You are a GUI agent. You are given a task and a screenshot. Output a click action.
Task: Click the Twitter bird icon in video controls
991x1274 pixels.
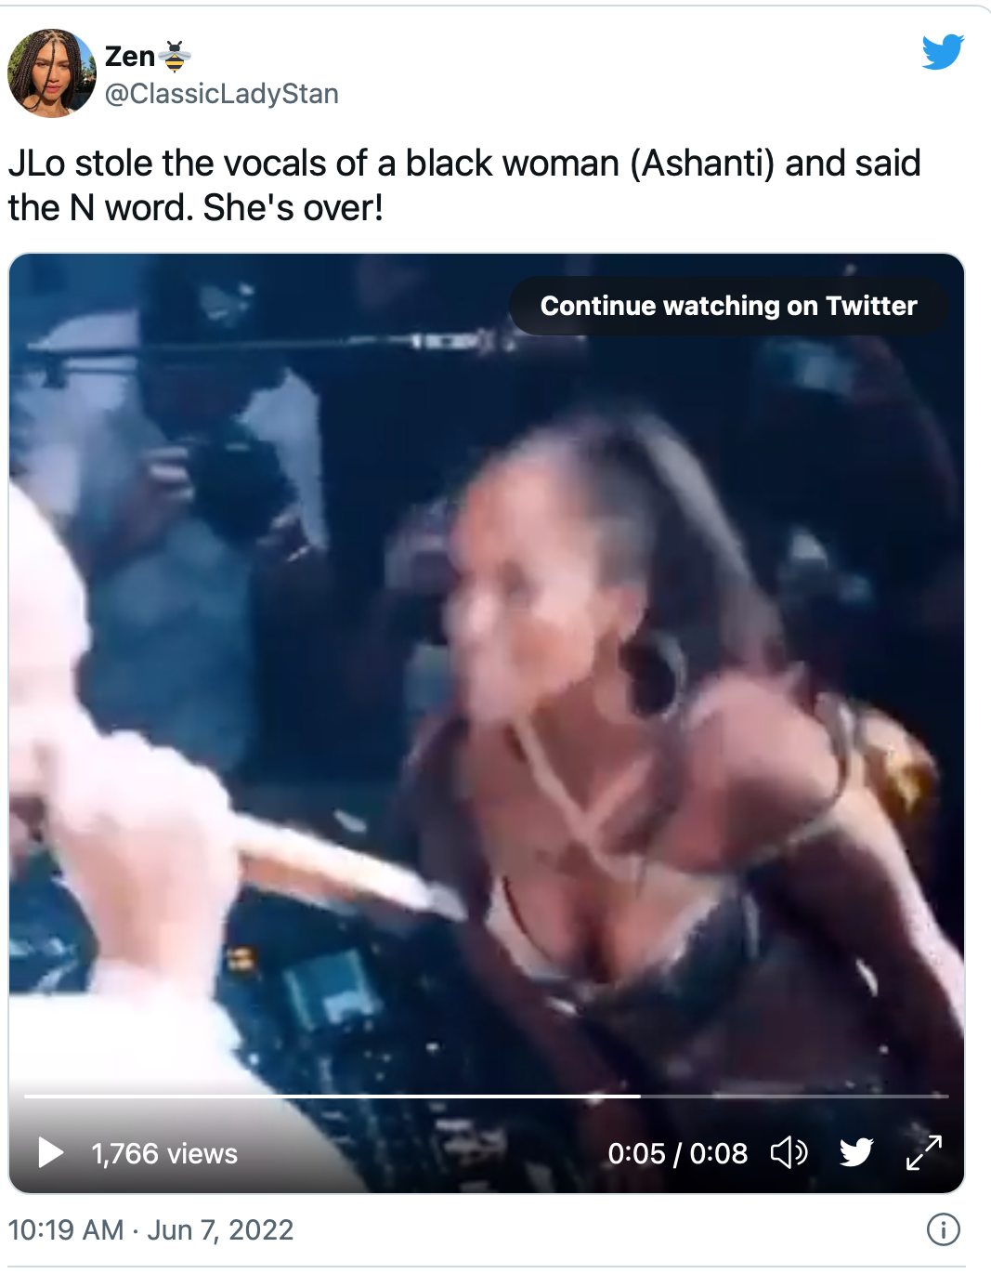point(856,1152)
